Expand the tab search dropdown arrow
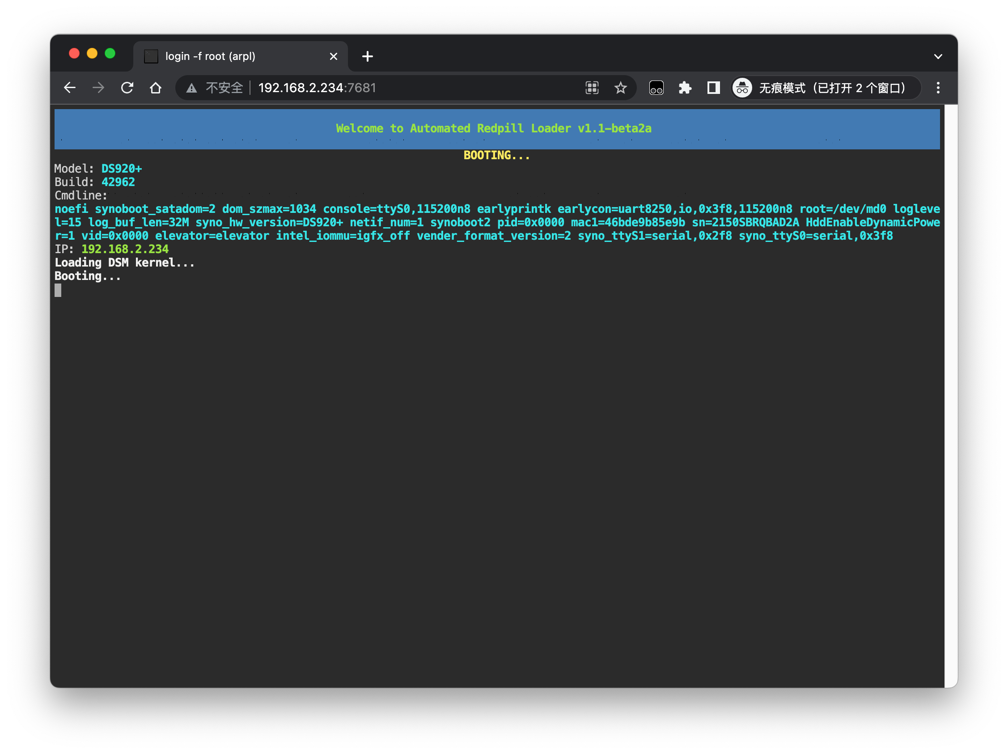 pos(938,56)
